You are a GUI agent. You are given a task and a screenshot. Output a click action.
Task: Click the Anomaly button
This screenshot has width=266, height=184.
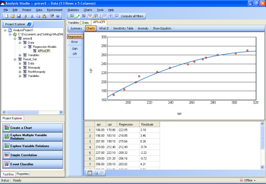143,29
